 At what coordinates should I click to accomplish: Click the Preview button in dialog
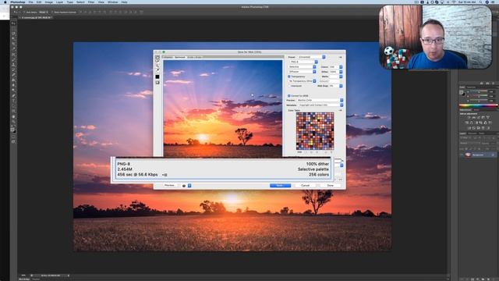coord(169,186)
